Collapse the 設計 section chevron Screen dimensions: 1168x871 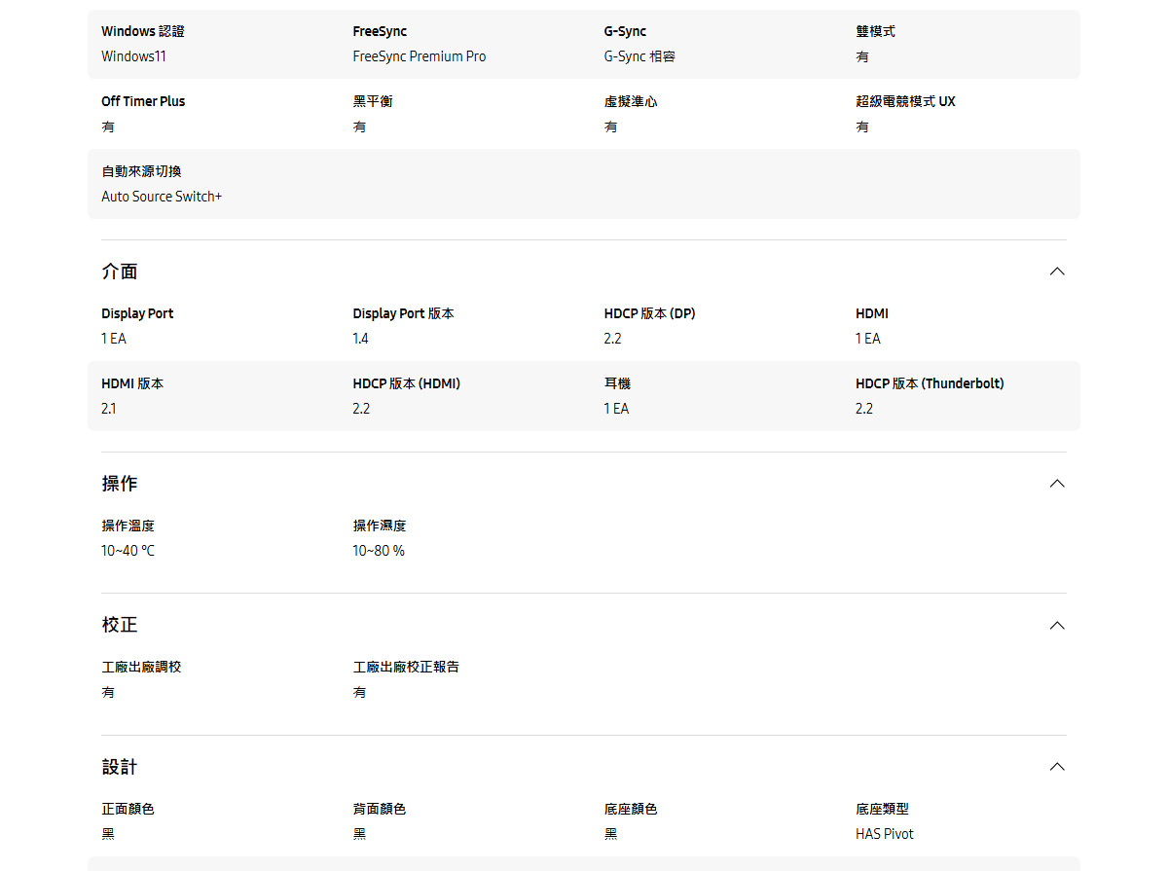click(1057, 767)
